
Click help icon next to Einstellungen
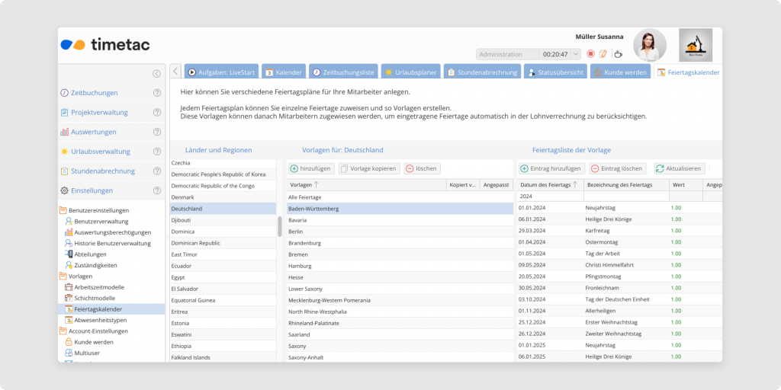[157, 190]
